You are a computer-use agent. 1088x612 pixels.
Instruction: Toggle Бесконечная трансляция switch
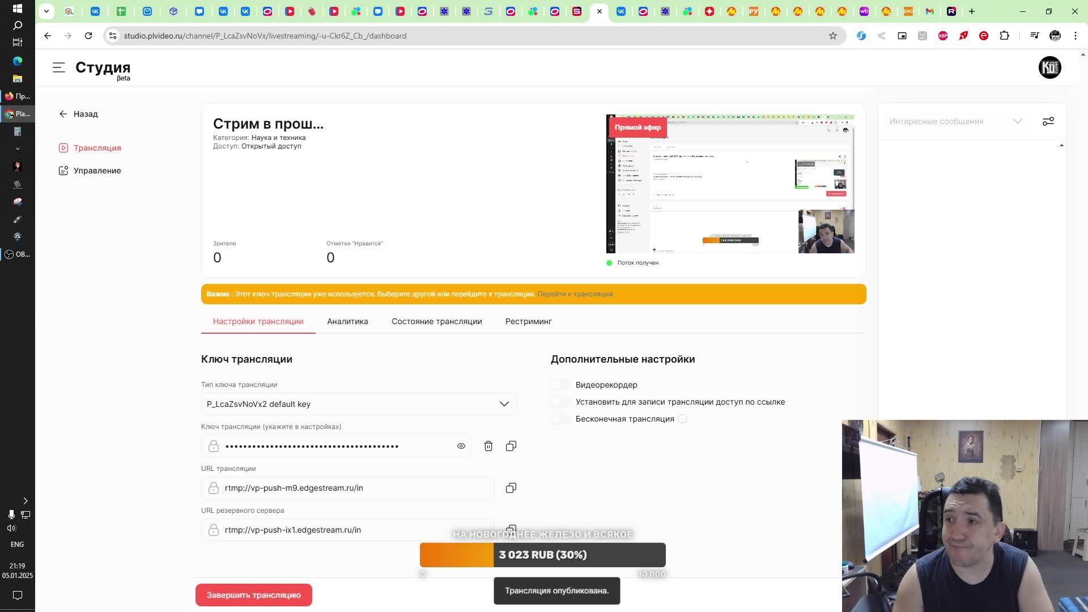[x=560, y=419]
